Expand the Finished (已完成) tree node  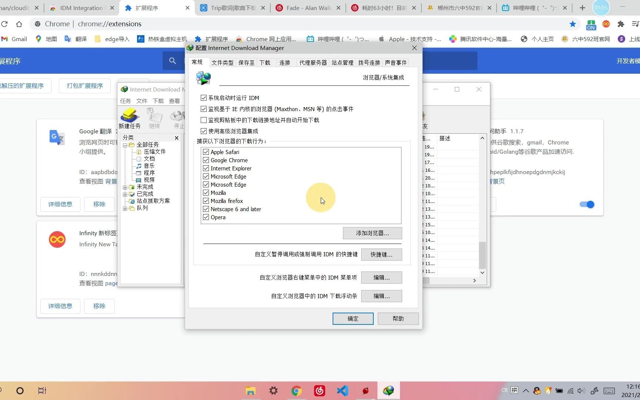click(x=125, y=194)
